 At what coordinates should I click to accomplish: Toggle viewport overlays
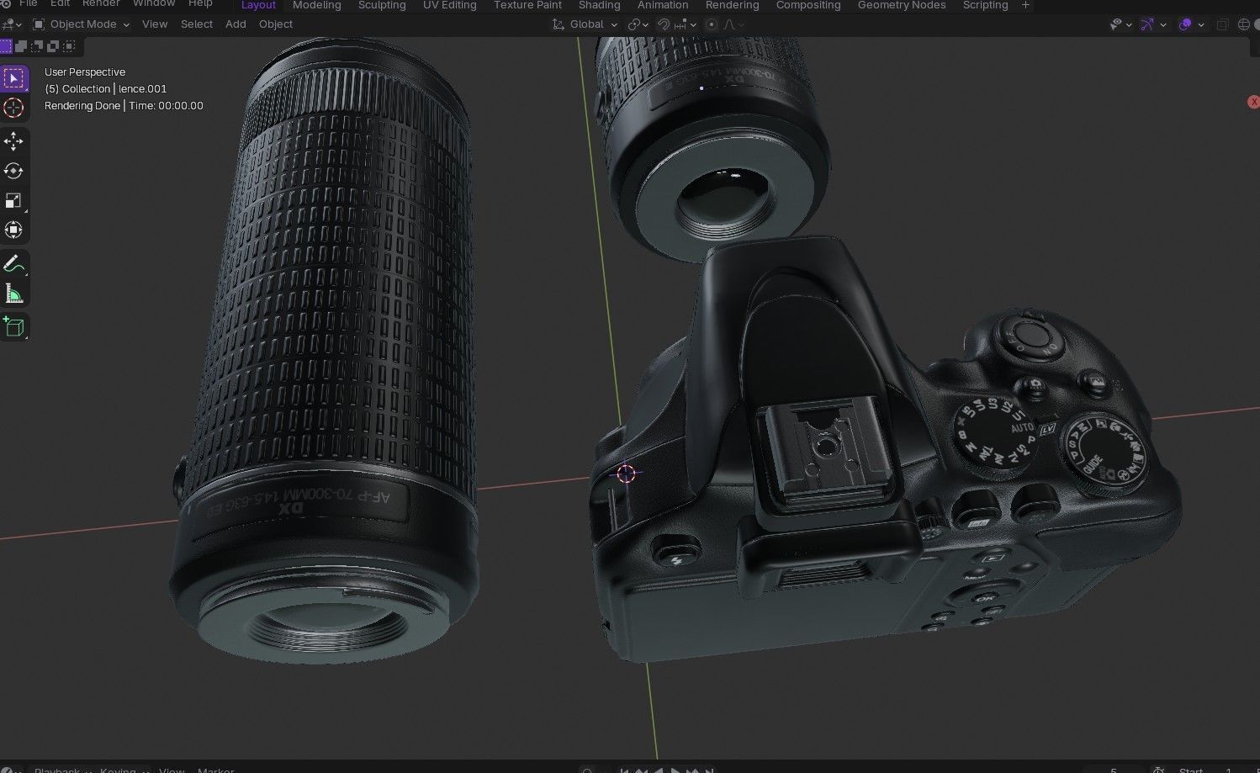tap(1185, 24)
